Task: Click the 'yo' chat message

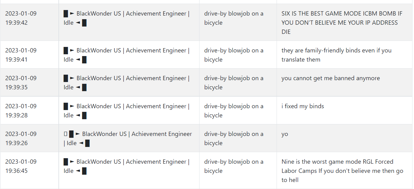Action: click(285, 134)
